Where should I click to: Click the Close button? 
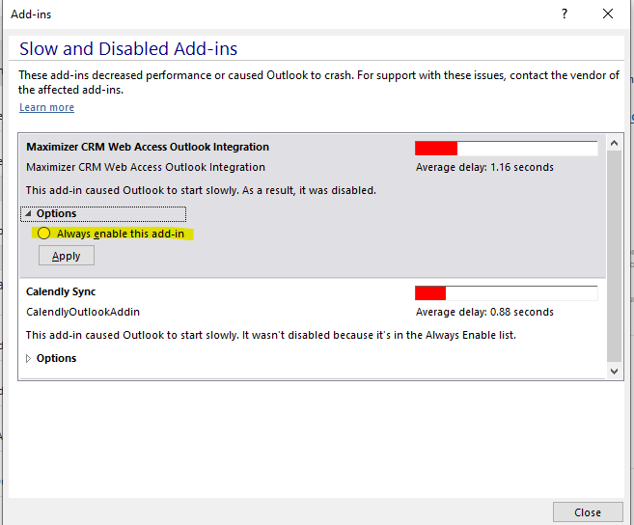point(588,512)
